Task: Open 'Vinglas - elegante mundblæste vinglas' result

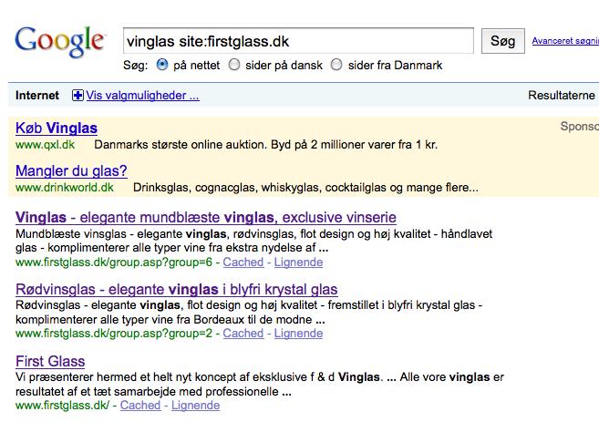Action: (x=206, y=218)
